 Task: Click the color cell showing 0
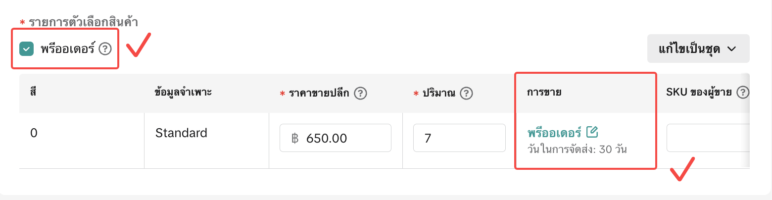33,133
